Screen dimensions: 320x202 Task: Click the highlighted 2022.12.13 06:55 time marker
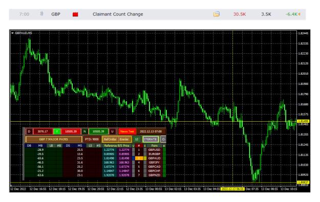[232, 189]
